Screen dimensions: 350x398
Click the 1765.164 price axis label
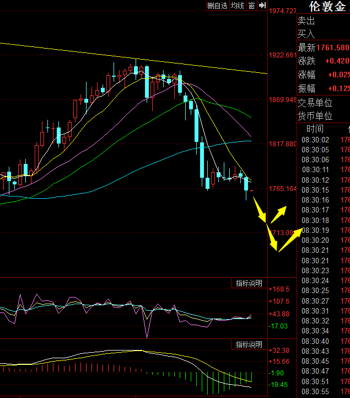[282, 189]
